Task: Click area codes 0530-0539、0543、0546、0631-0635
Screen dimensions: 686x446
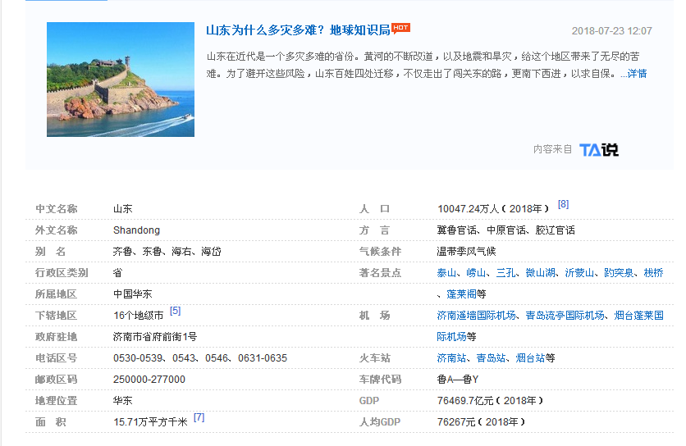Action: coord(200,358)
